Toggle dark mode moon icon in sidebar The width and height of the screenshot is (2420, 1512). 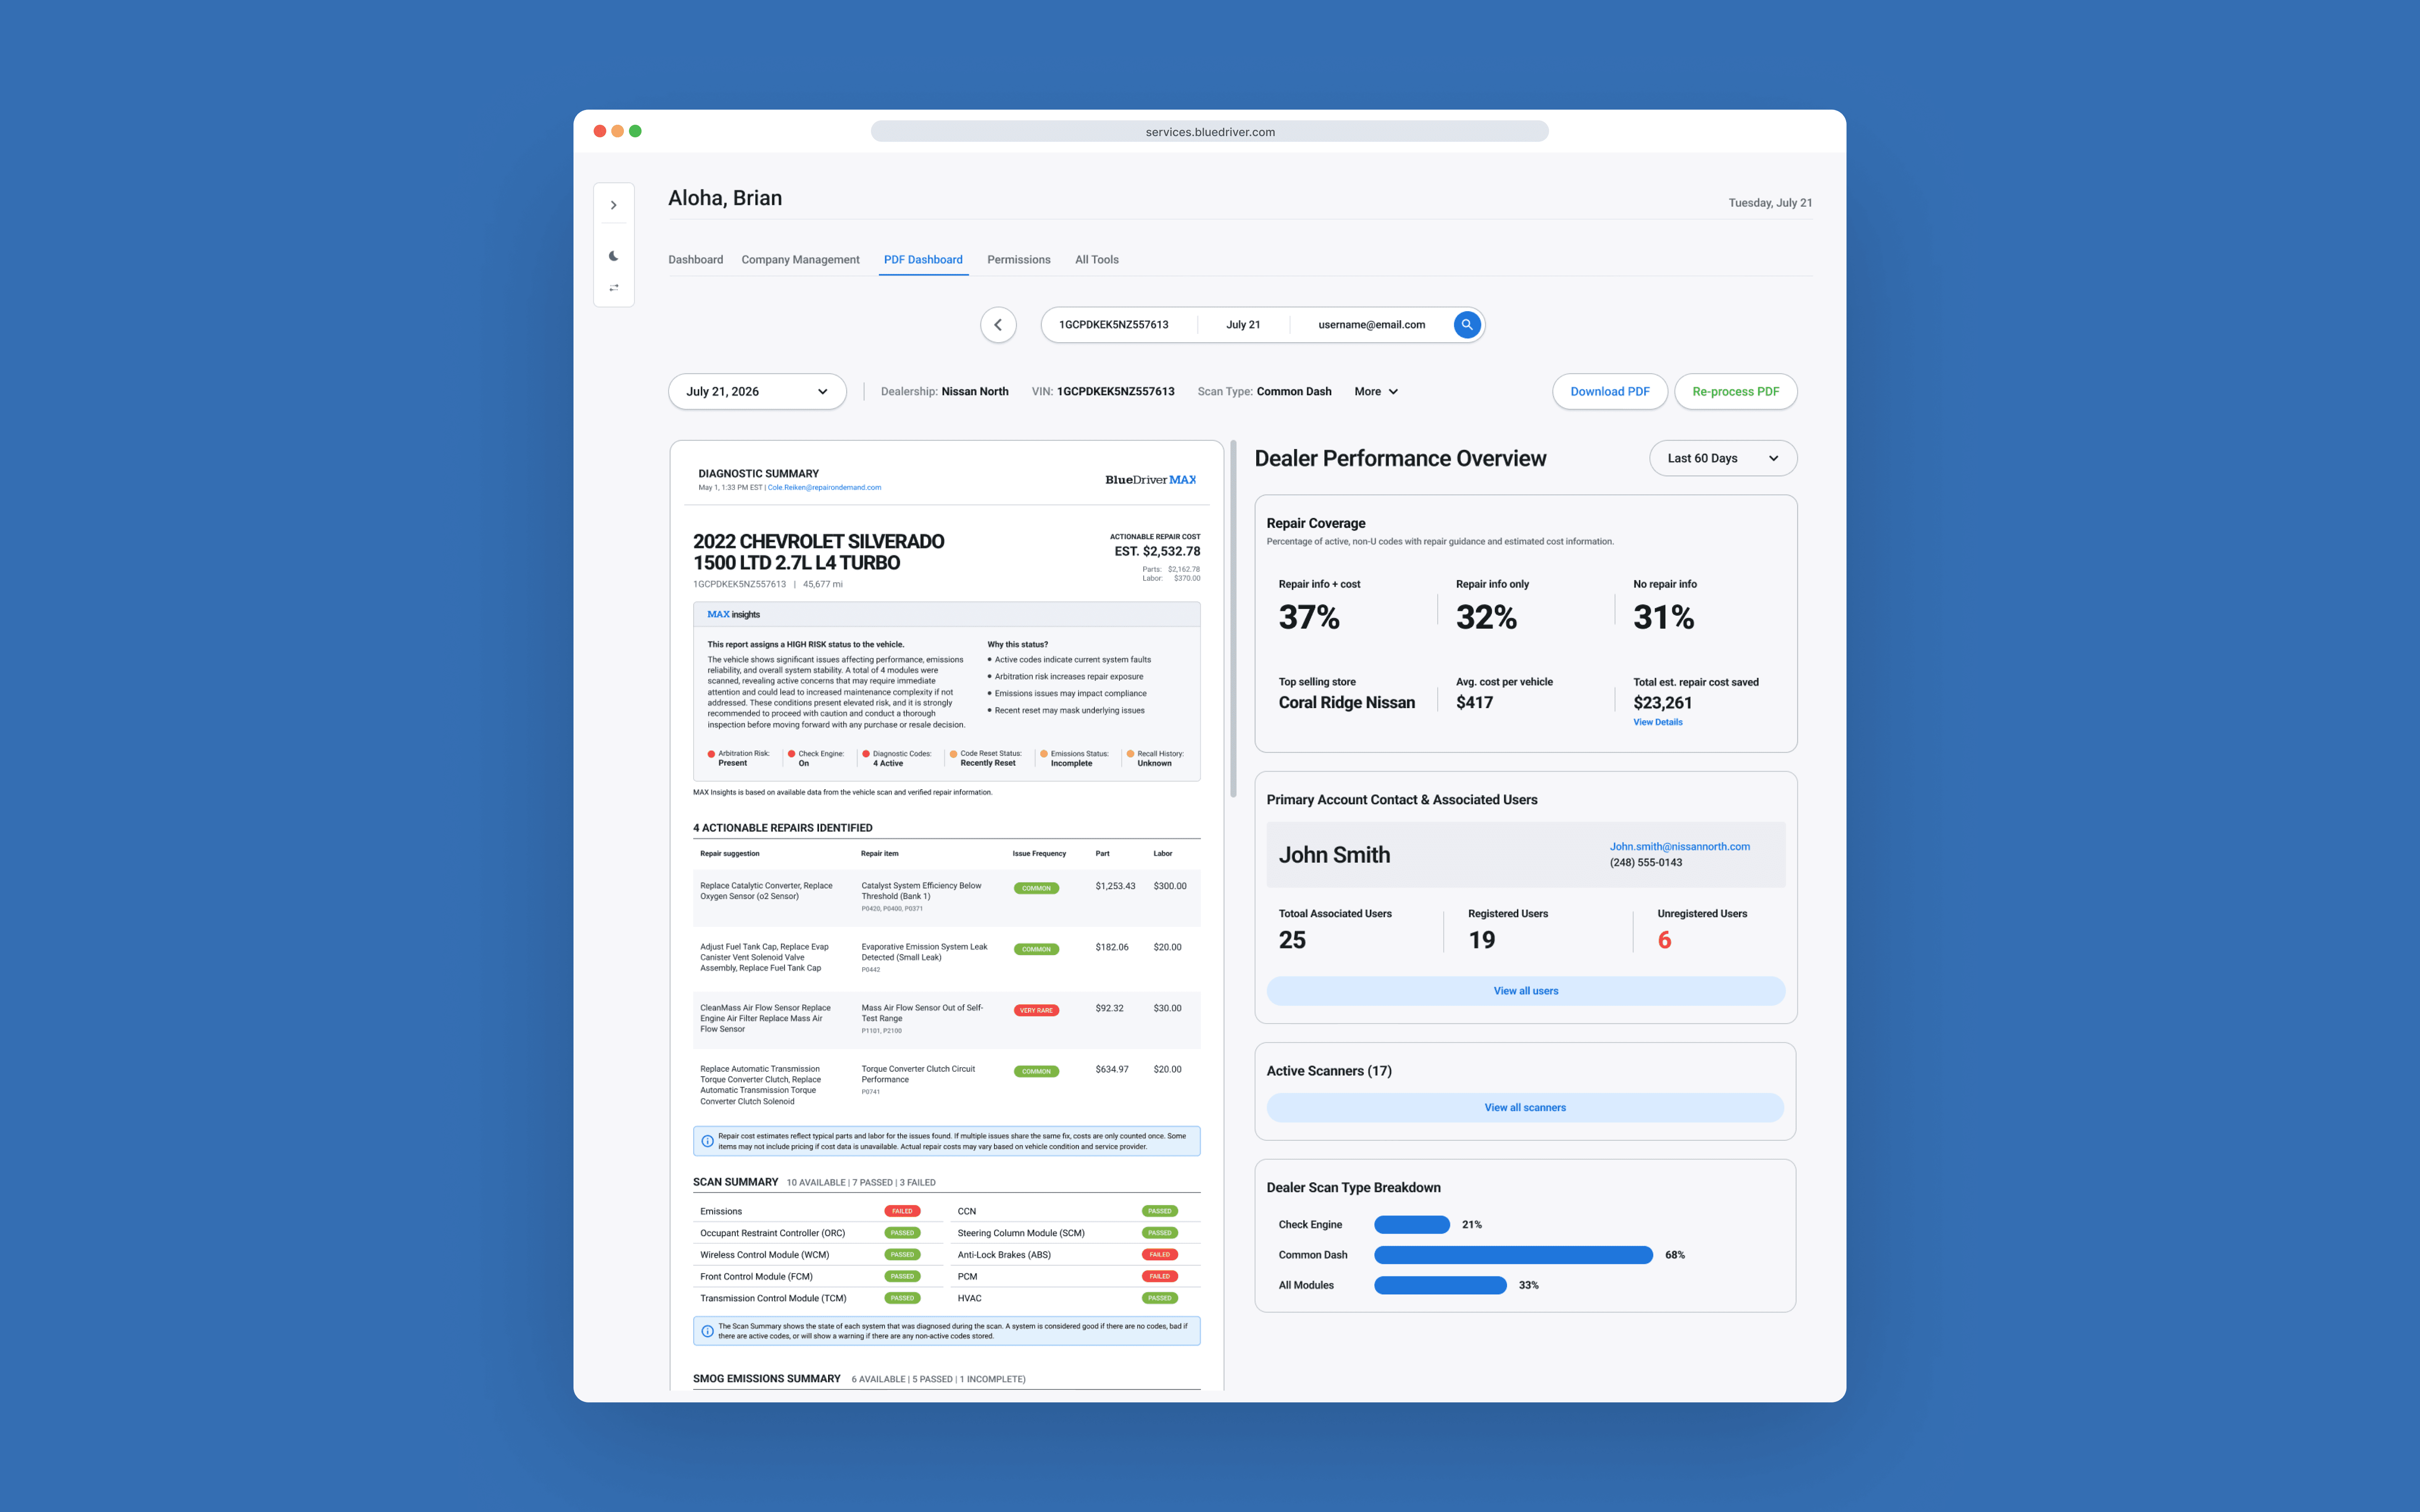tap(613, 256)
